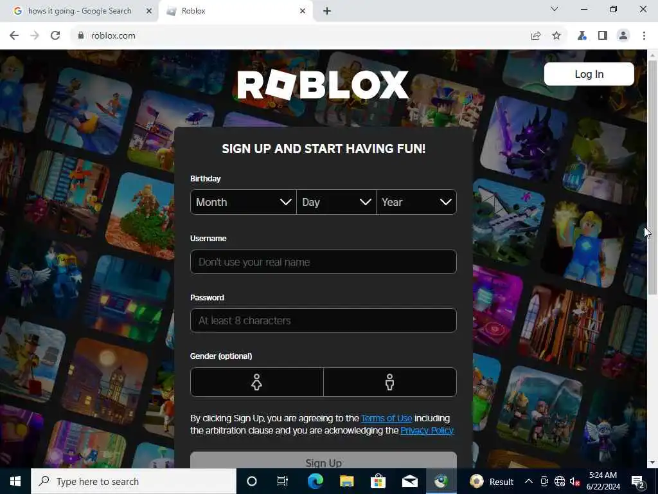The height and width of the screenshot is (494, 658).
Task: Open tab search chevron in title bar
Action: coord(555,9)
